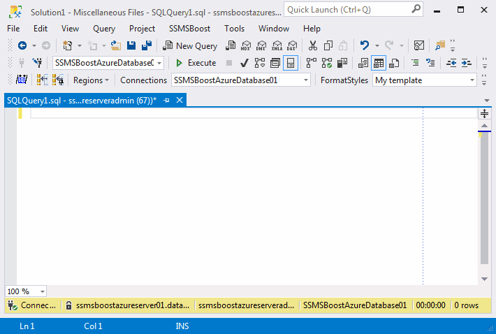
Task: Switch to Results to Text mode
Action: pyautogui.click(x=363, y=63)
